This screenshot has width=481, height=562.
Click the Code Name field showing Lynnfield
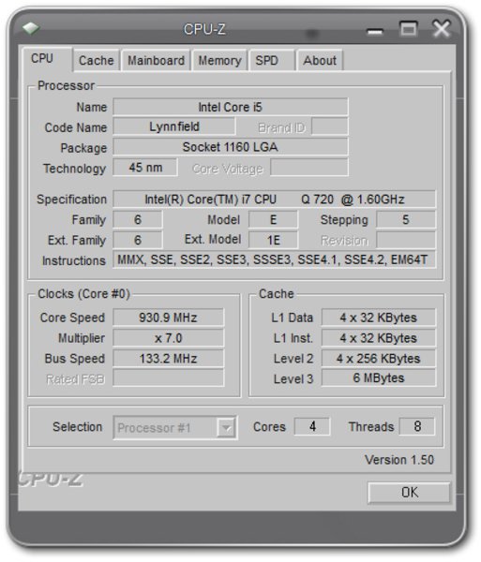(174, 126)
